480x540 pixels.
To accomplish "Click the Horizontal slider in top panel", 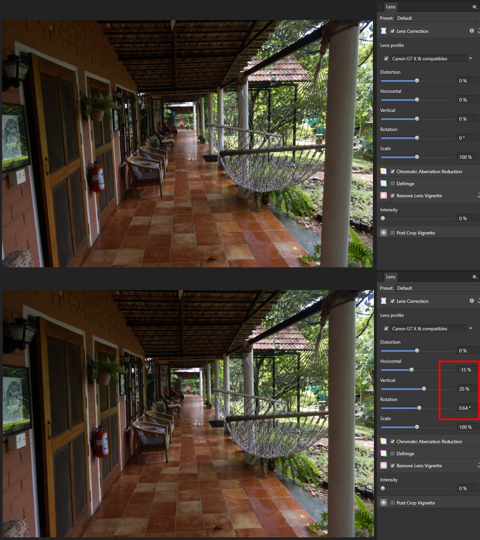I will [x=417, y=100].
